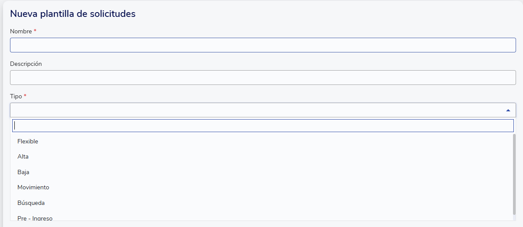Click the Nombre text input field
The width and height of the screenshot is (523, 227).
(263, 45)
